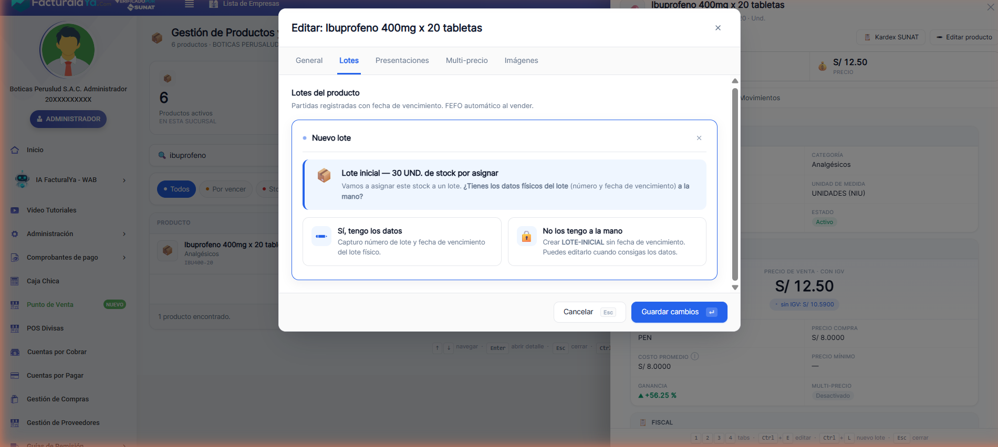This screenshot has width=998, height=447.
Task: Expand Comprobantes de pago submenu
Action: (124, 258)
